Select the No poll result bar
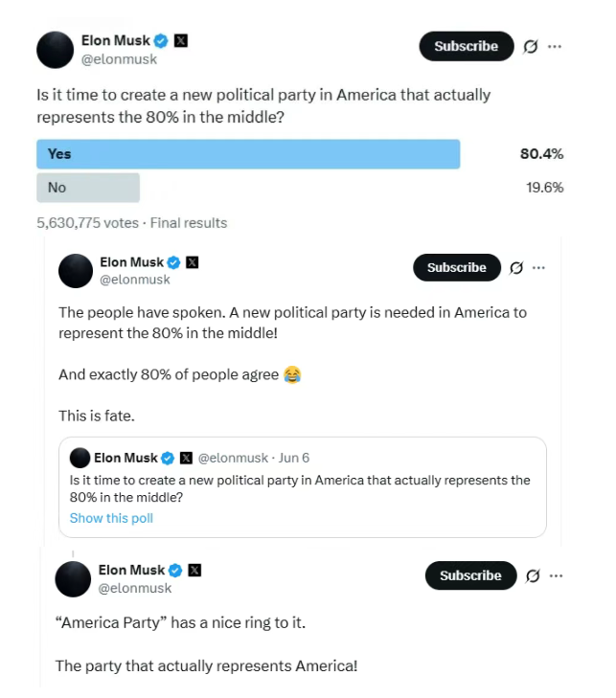616x698 pixels. pyautogui.click(x=88, y=188)
